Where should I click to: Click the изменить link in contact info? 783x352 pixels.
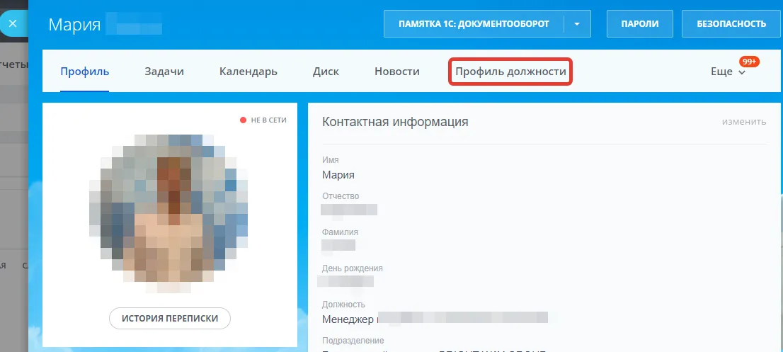pos(743,122)
